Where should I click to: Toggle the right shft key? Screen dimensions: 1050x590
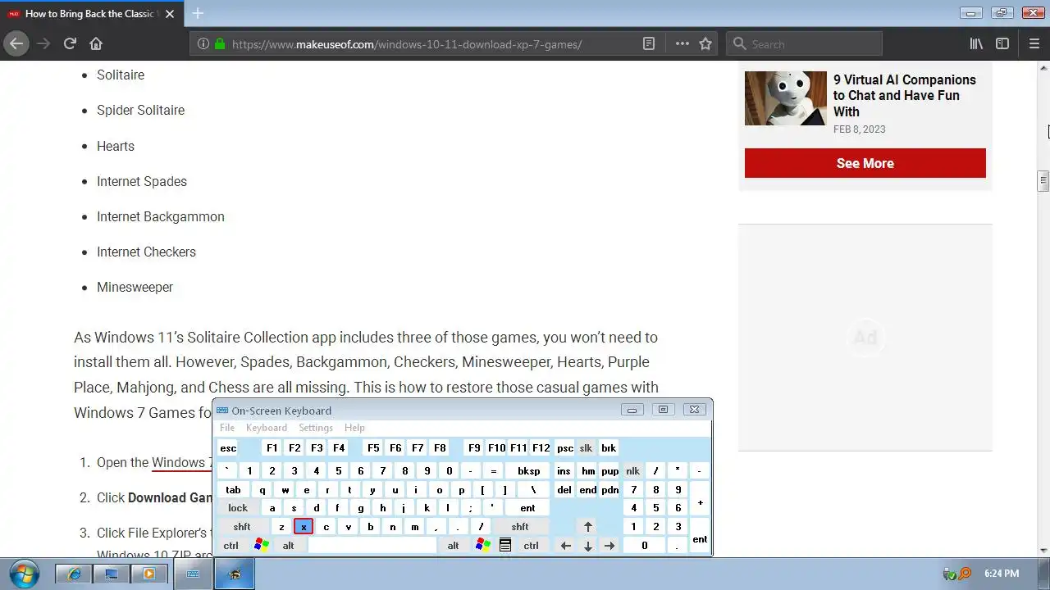tap(520, 527)
